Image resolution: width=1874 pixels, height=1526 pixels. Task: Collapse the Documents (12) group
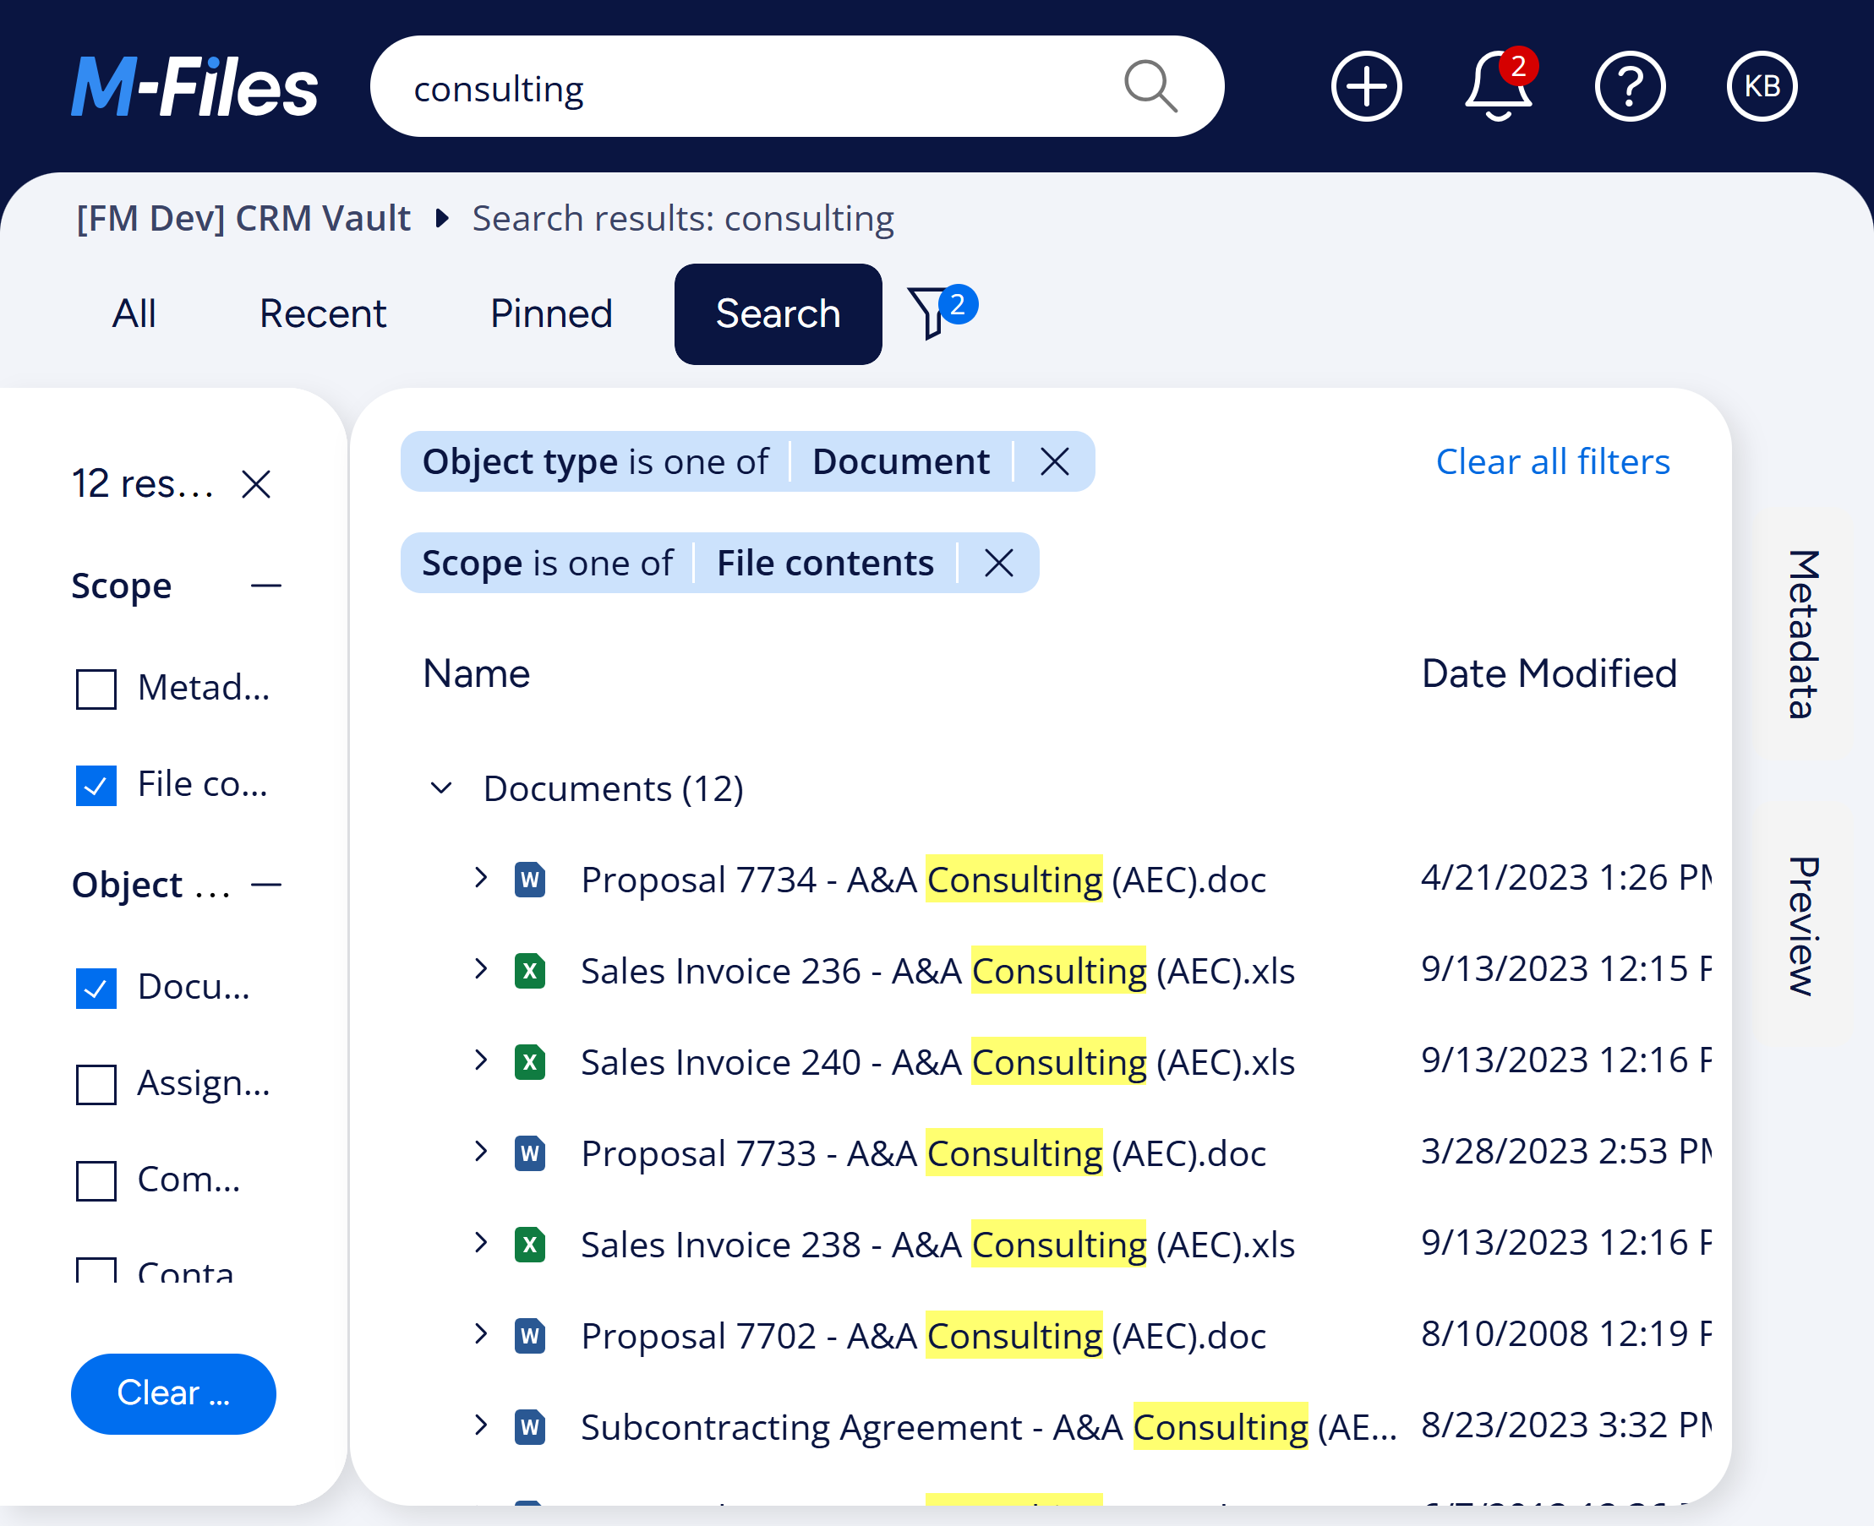(440, 788)
